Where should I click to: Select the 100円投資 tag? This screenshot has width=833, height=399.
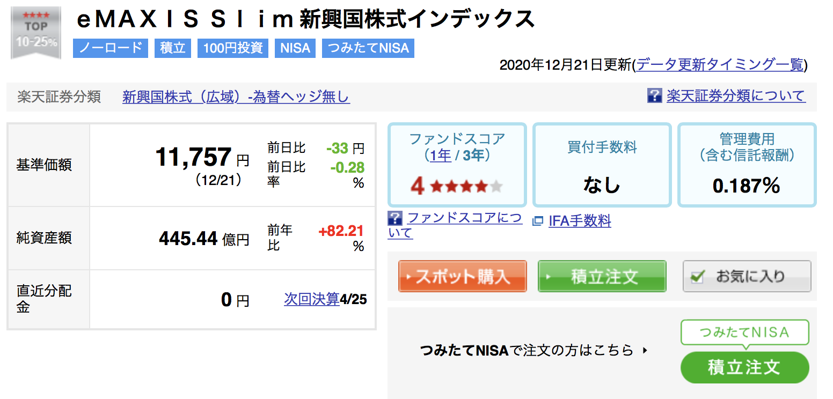point(233,48)
